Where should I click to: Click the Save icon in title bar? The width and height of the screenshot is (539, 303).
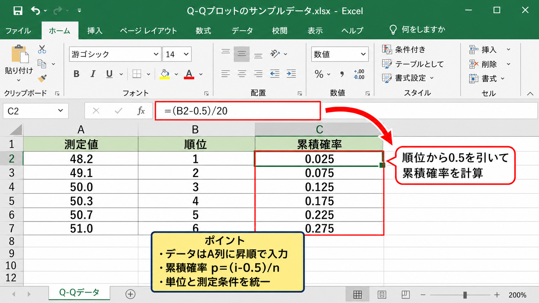(18, 11)
